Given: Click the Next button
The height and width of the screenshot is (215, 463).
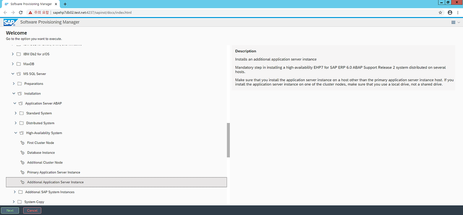Looking at the screenshot, I should pyautogui.click(x=10, y=210).
